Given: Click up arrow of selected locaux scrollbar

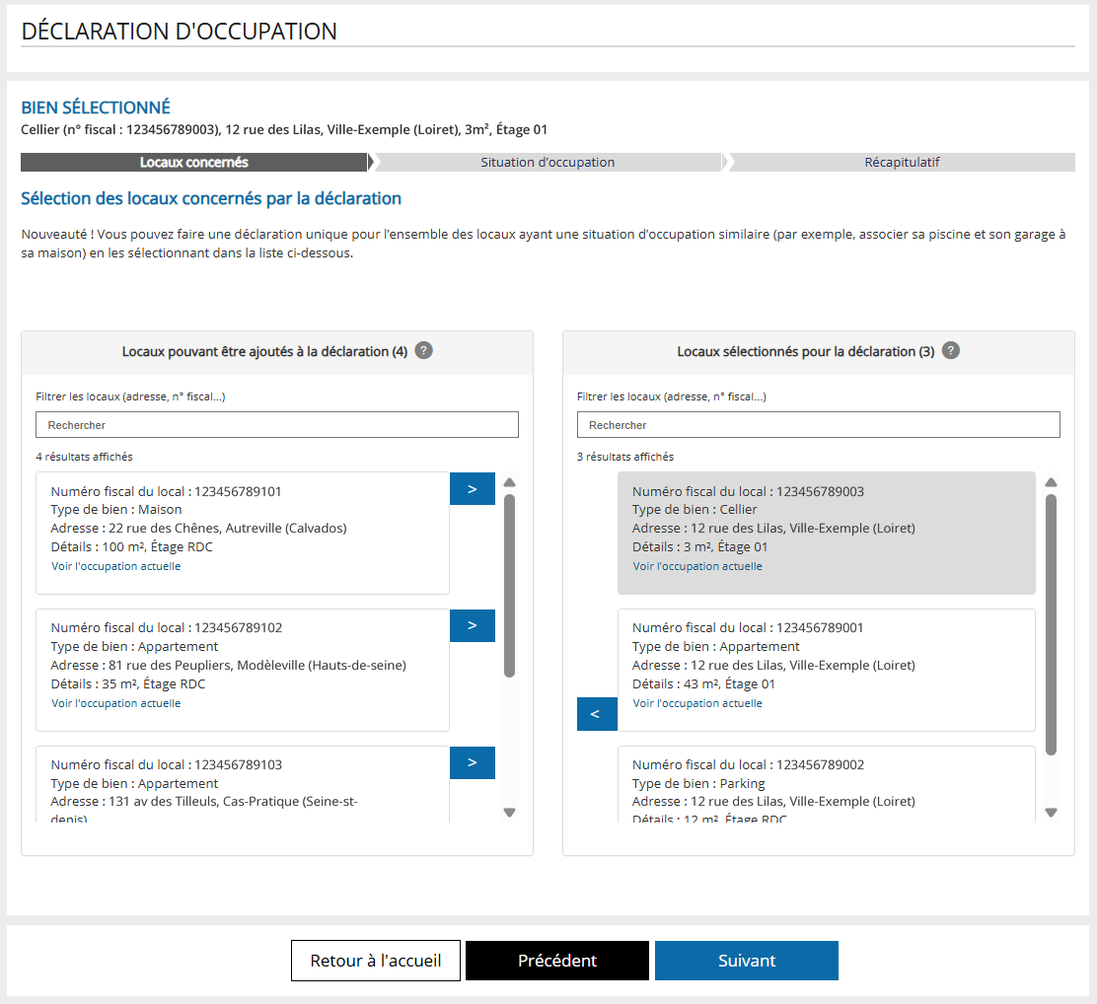Looking at the screenshot, I should 1051,482.
